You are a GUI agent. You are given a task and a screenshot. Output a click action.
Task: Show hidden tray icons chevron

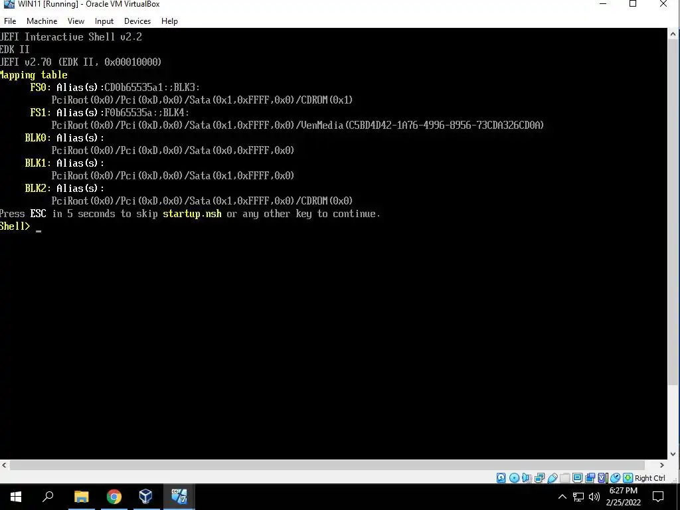[x=562, y=497]
